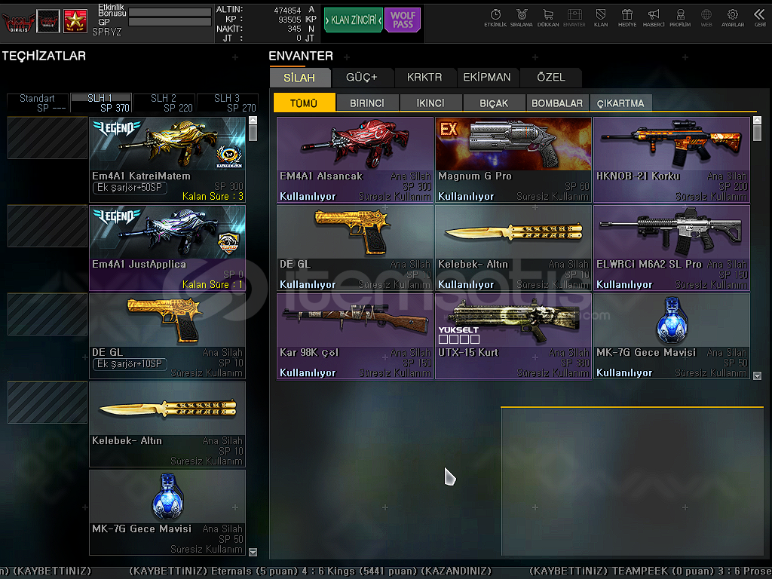This screenshot has height=579, width=772.
Task: Switch to the GÜÇ+ tab
Action: [362, 78]
